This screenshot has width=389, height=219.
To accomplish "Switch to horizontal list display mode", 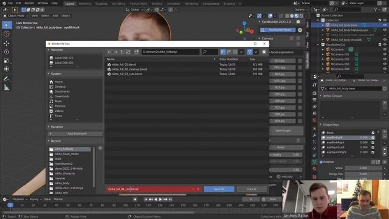I will [229, 52].
